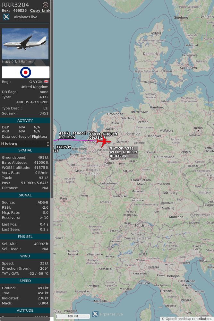This screenshot has width=214, height=321.
Task: Select the Source value ADS-B
Action: pos(43,203)
